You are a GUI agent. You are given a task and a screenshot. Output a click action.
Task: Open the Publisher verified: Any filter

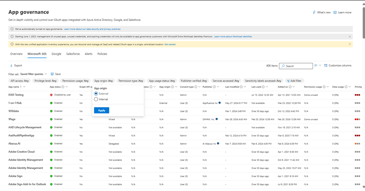[194, 81]
